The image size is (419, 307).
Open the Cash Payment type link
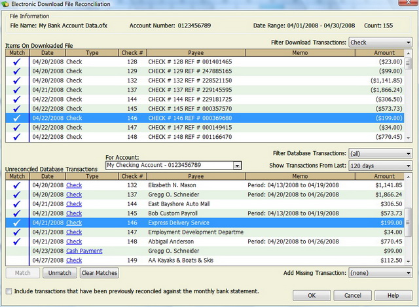pyautogui.click(x=84, y=251)
